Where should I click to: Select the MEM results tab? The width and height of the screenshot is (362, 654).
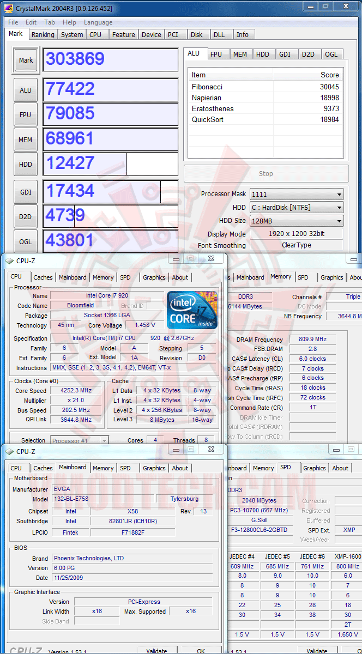coord(240,54)
